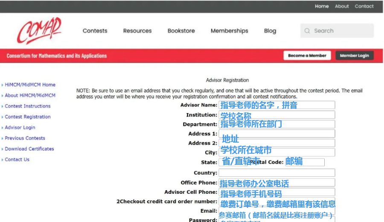Image resolution: width=384 pixels, height=222 pixels.
Task: Click the State field
Action: coord(233,162)
